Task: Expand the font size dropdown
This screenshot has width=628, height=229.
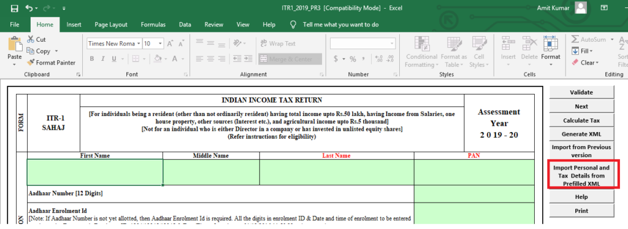Action: click(161, 44)
